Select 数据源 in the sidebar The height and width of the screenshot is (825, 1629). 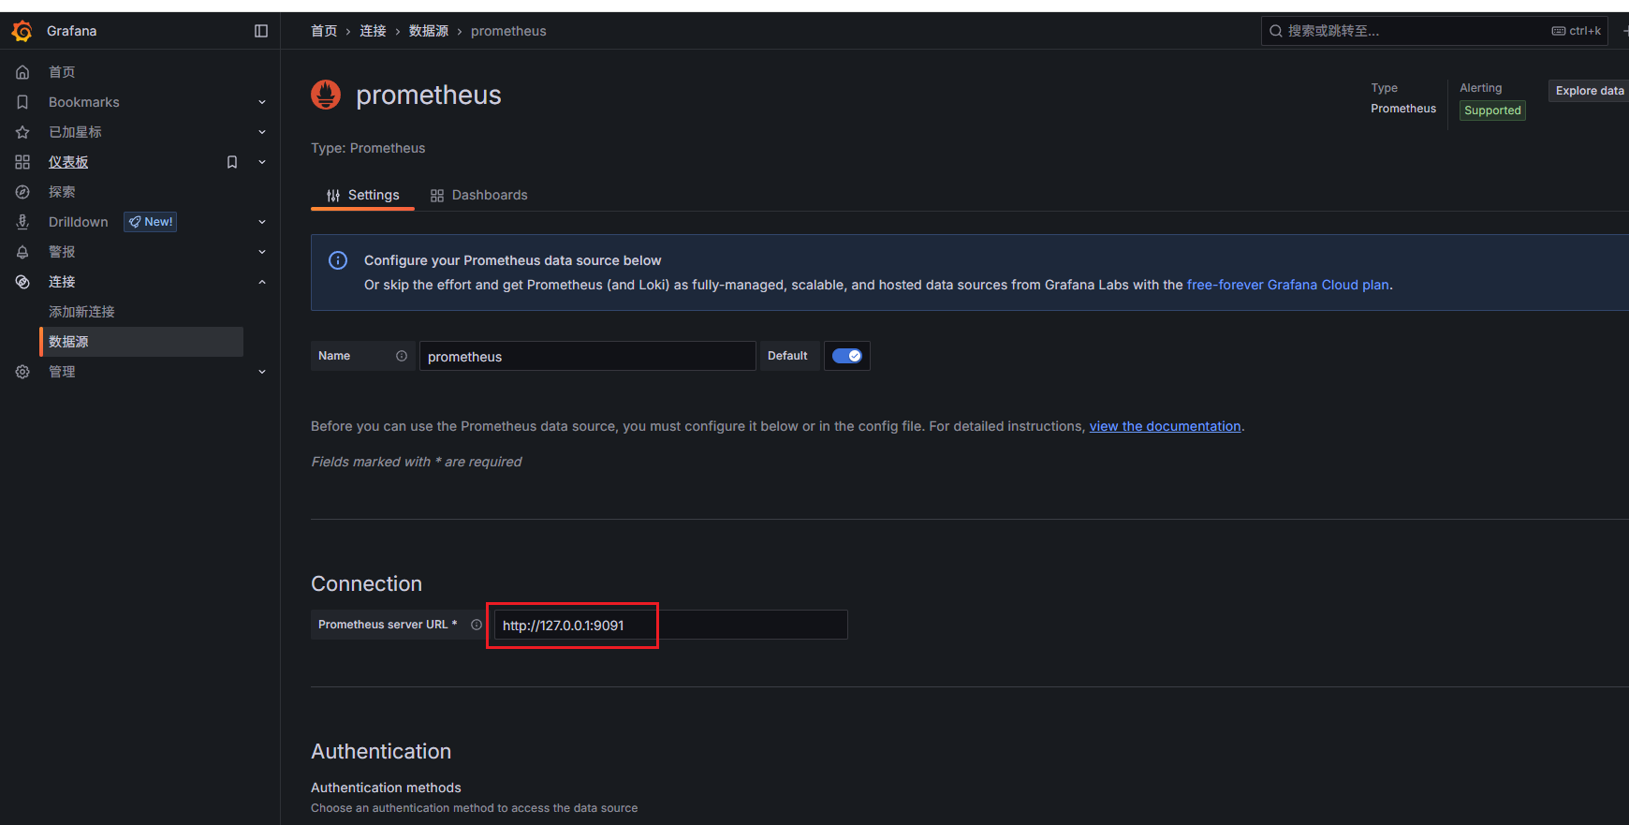tap(141, 342)
